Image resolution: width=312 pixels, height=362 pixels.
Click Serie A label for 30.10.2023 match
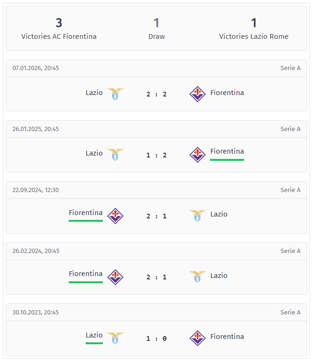pos(290,313)
